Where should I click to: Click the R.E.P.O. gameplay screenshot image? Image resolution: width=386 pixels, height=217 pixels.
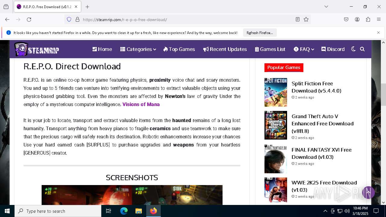(132, 195)
